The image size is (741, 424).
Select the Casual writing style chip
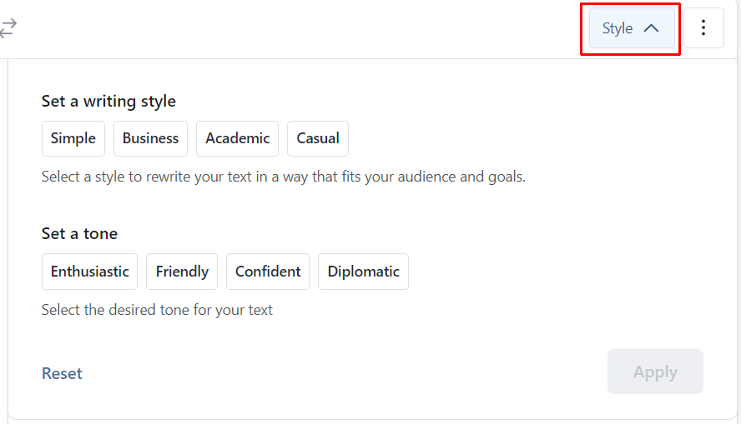tap(318, 138)
